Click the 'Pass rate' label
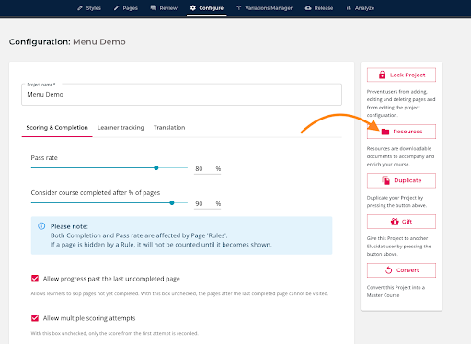Image resolution: width=471 pixels, height=344 pixels. pos(44,158)
